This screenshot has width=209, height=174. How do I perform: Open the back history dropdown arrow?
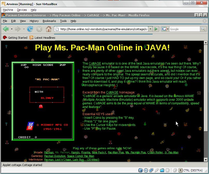tap(12, 29)
